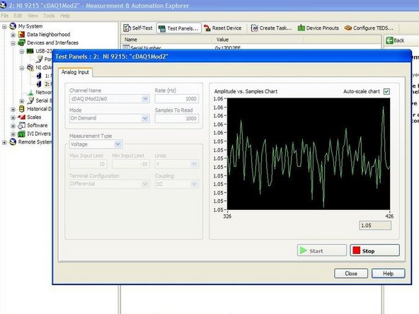Collapse the My System tree node
419x314 pixels.
(x=4, y=26)
